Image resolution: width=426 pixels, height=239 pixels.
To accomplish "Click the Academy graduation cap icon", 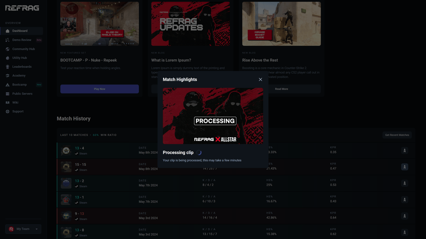I will coord(7,75).
